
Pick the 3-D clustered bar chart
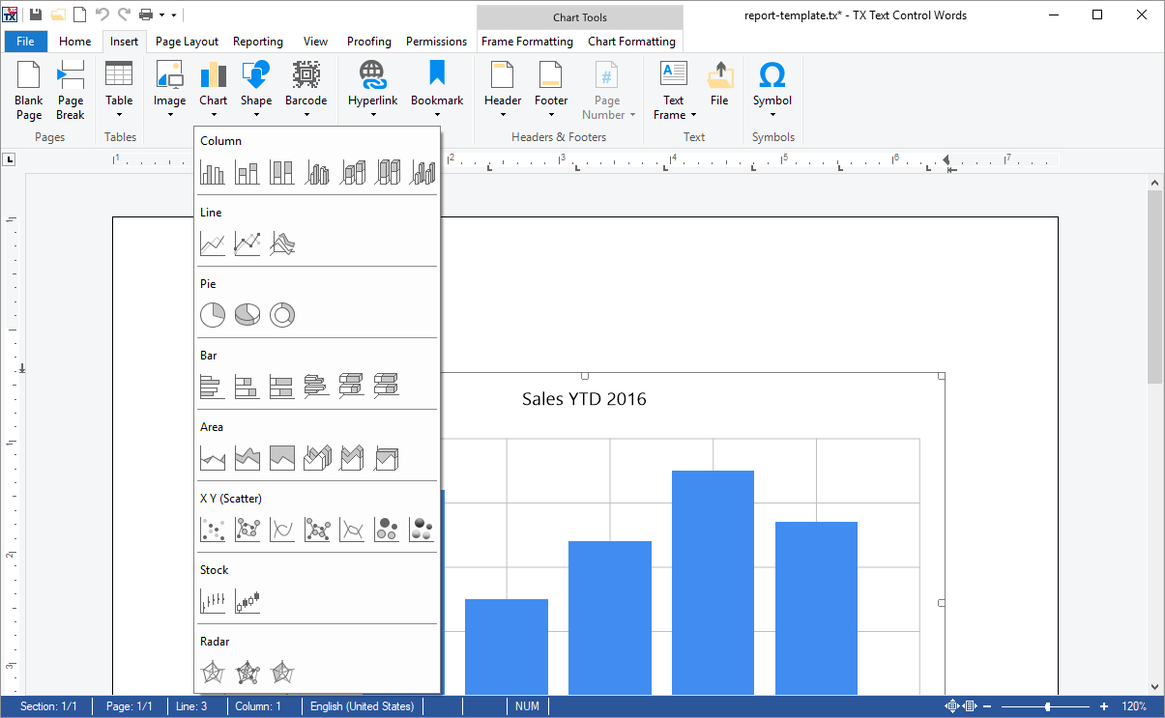point(317,387)
